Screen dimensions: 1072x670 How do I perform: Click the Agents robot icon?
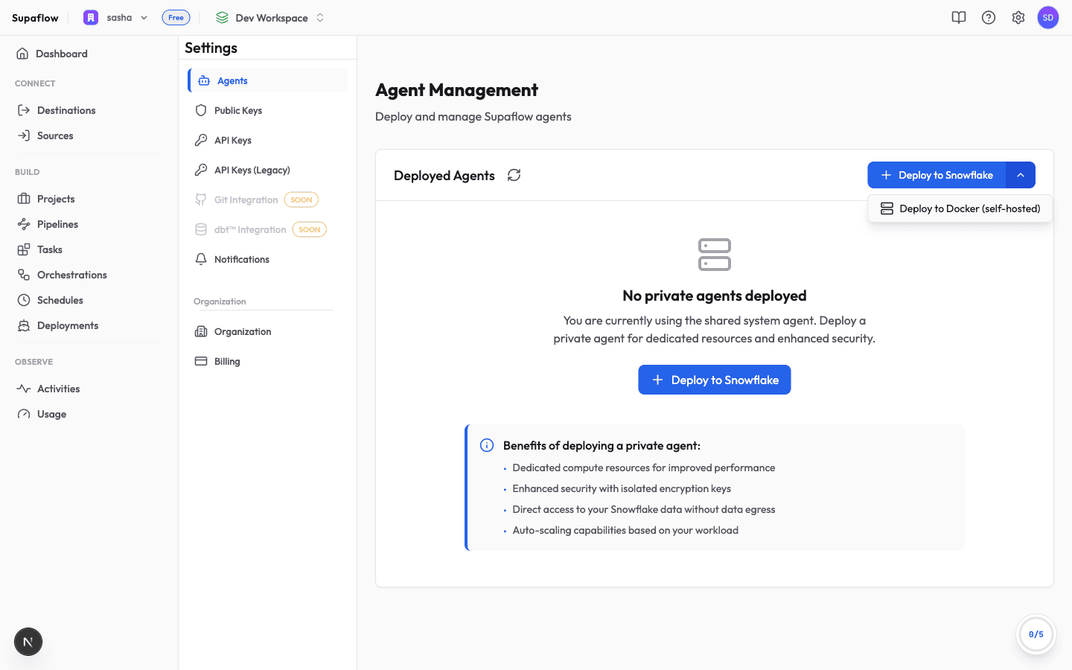[204, 80]
